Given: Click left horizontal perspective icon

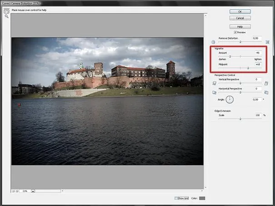Looking at the screenshot, I should [x=214, y=93].
